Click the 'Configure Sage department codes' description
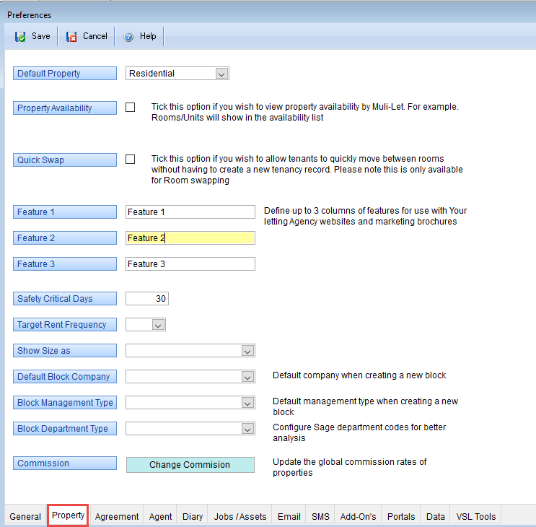 [359, 432]
